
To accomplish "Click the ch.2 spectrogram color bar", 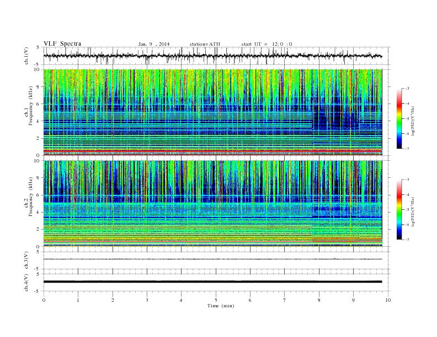I will coord(399,209).
